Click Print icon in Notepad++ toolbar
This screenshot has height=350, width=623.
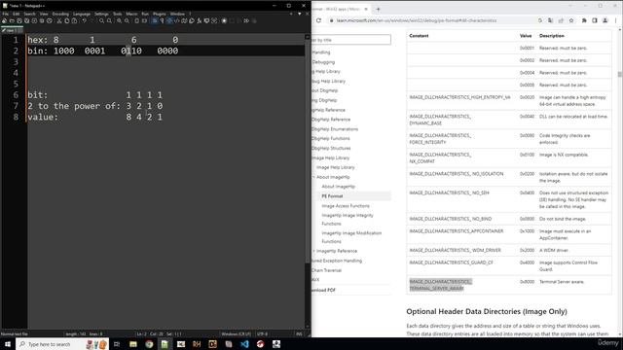(x=50, y=21)
